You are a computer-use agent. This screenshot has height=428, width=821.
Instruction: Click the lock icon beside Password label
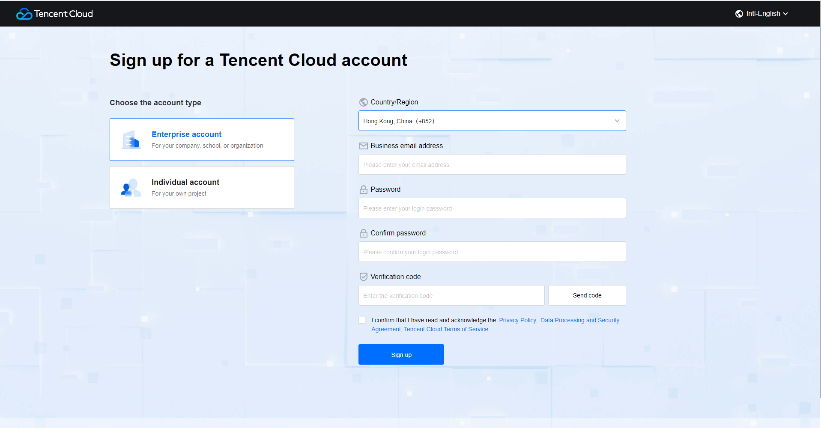pos(363,190)
